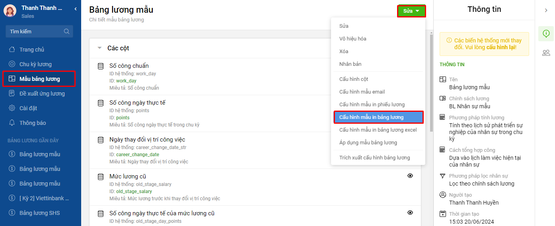Click the green Sửa dropdown button
This screenshot has height=226, width=555.
pos(411,11)
